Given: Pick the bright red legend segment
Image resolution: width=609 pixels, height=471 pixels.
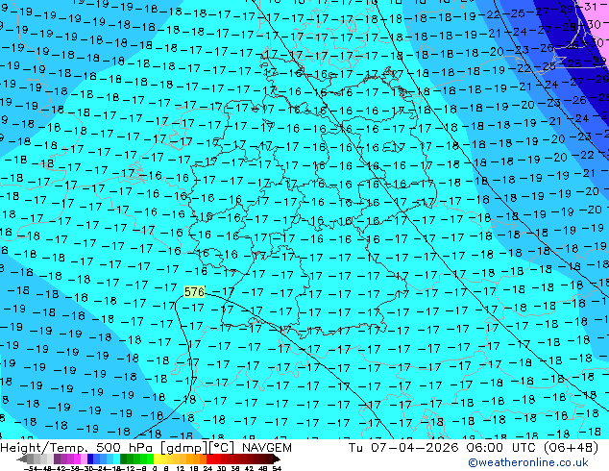Looking at the screenshot, I should point(209,459).
